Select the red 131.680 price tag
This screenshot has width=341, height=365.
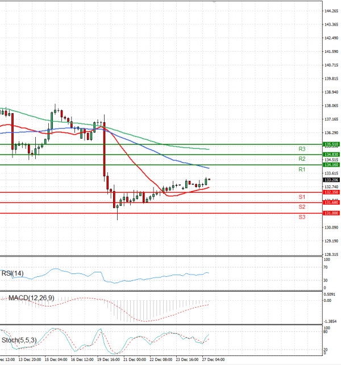coord(331,203)
